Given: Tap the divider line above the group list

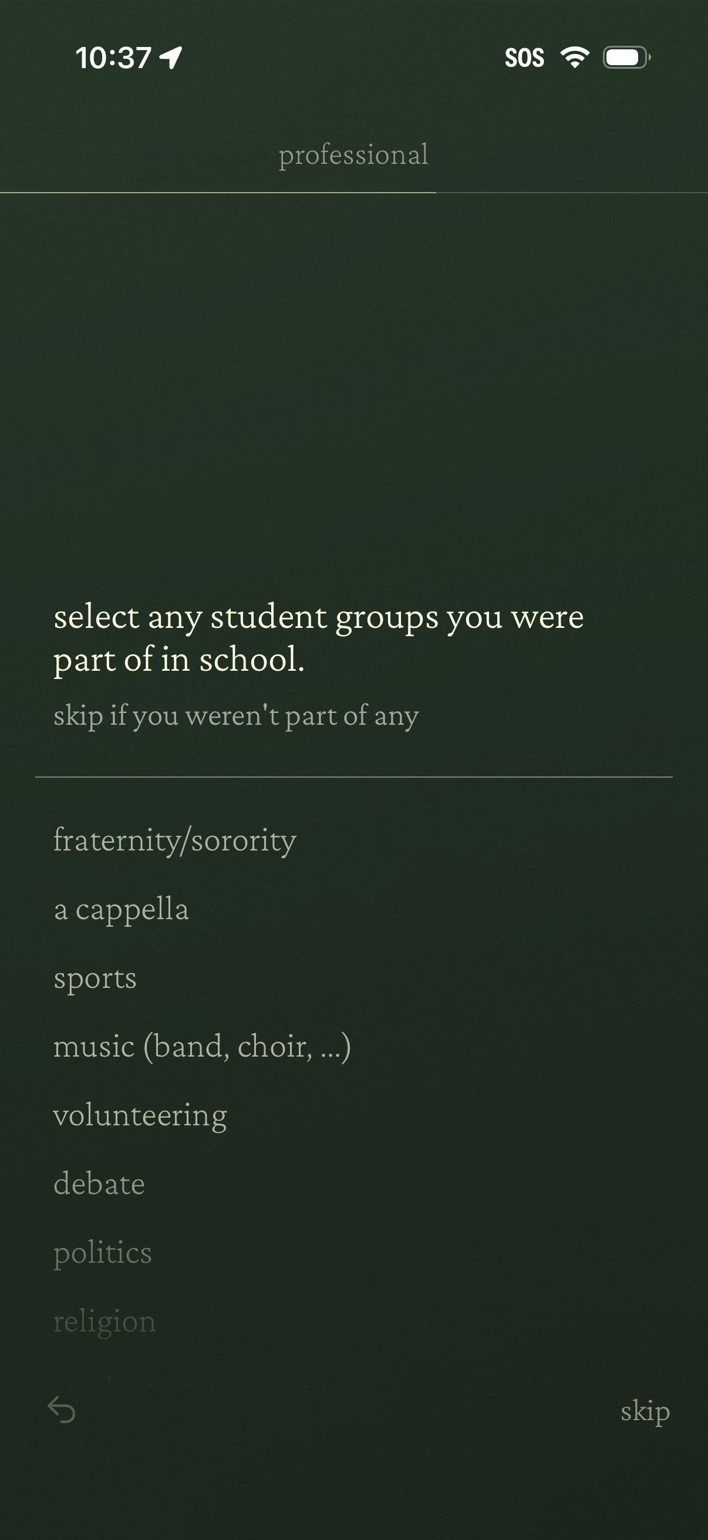Looking at the screenshot, I should point(353,777).
